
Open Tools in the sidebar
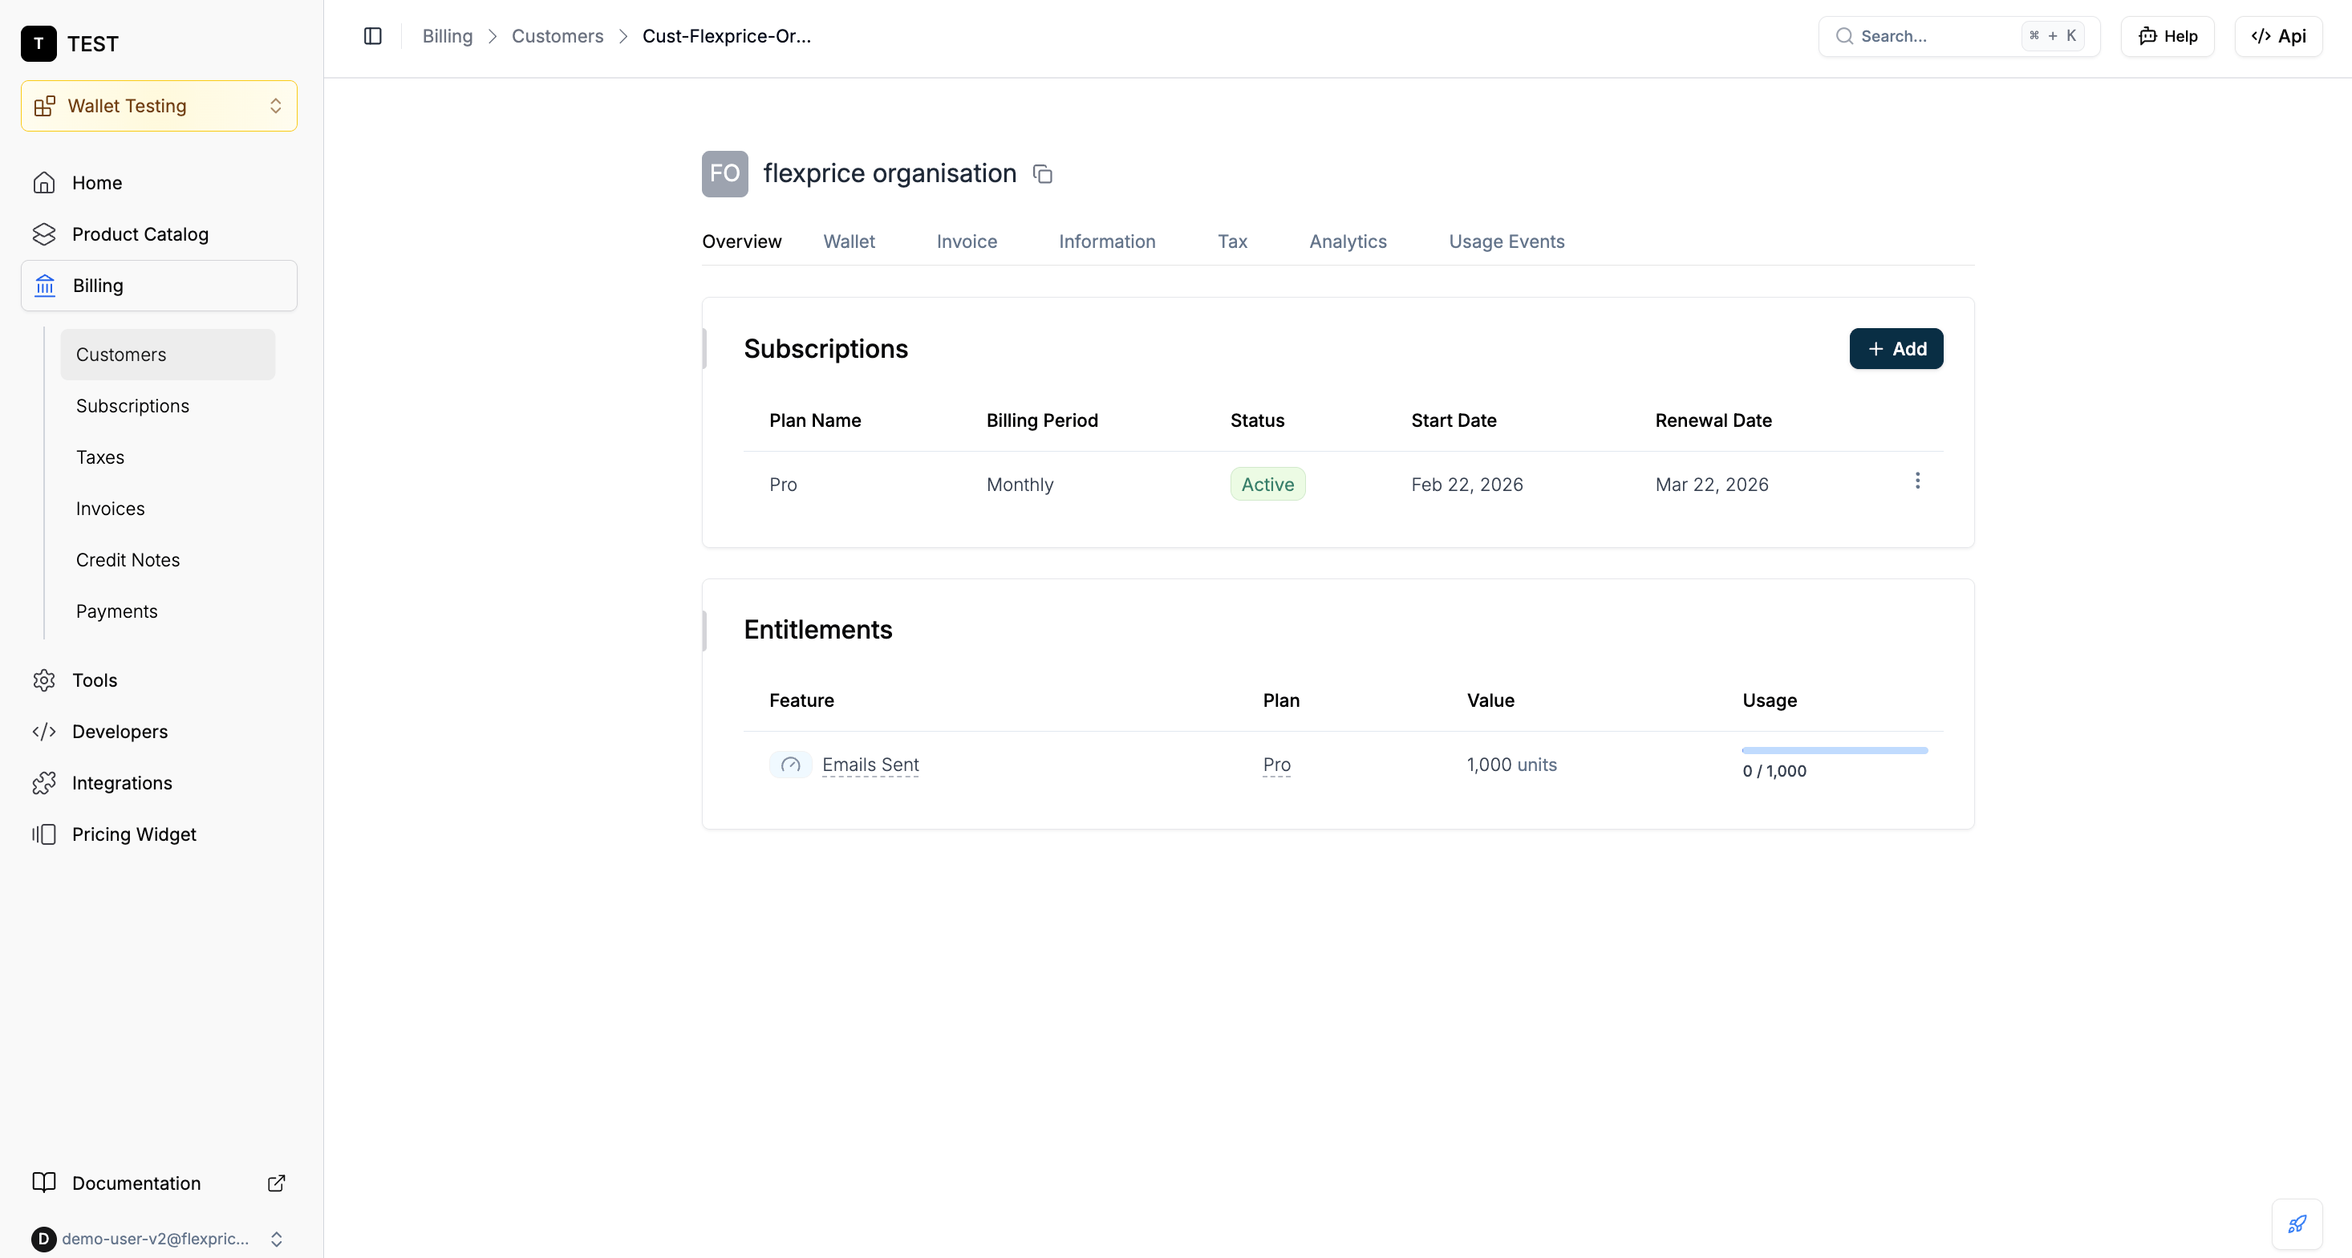coord(159,680)
